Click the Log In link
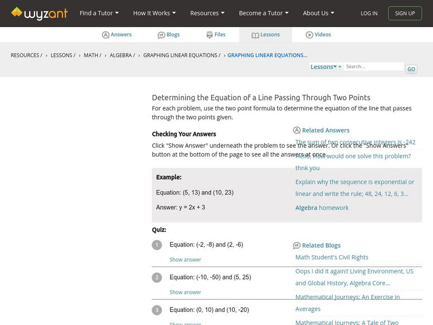Image resolution: width=433 pixels, height=325 pixels. click(x=369, y=14)
